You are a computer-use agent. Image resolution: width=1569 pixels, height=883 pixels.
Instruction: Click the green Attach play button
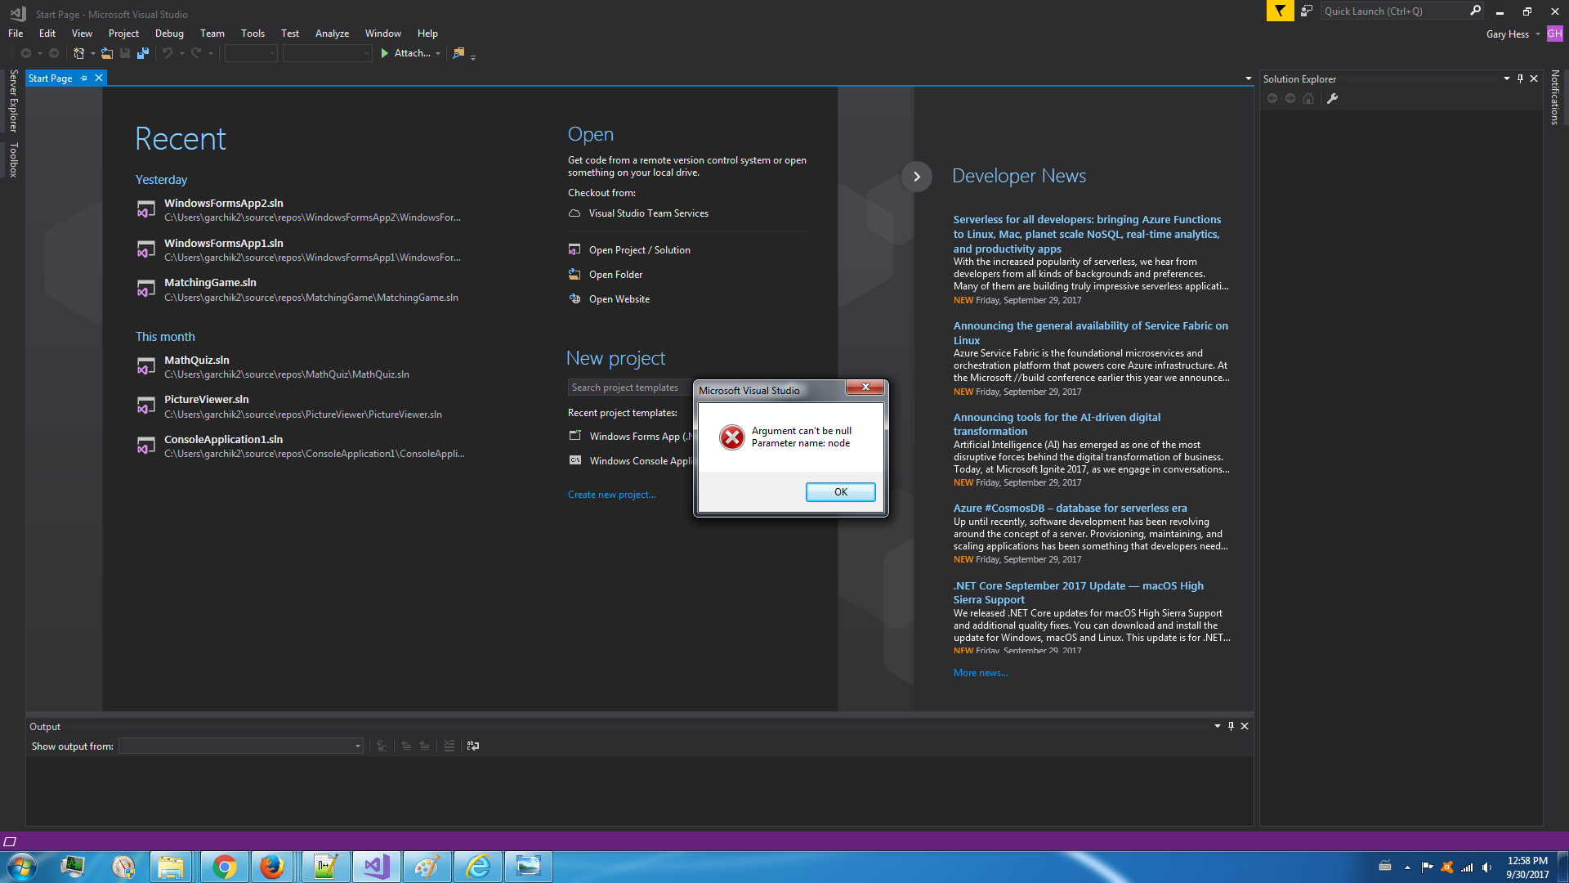pyautogui.click(x=384, y=53)
